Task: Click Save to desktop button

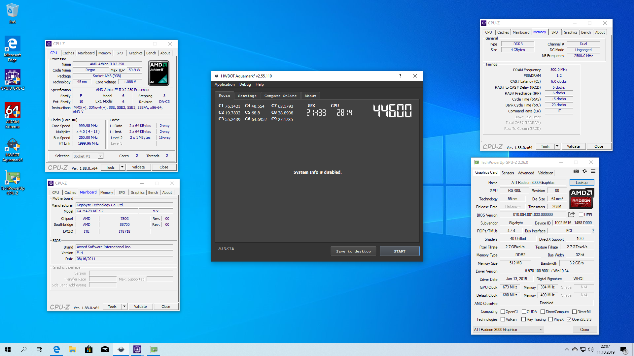Action: (x=353, y=251)
